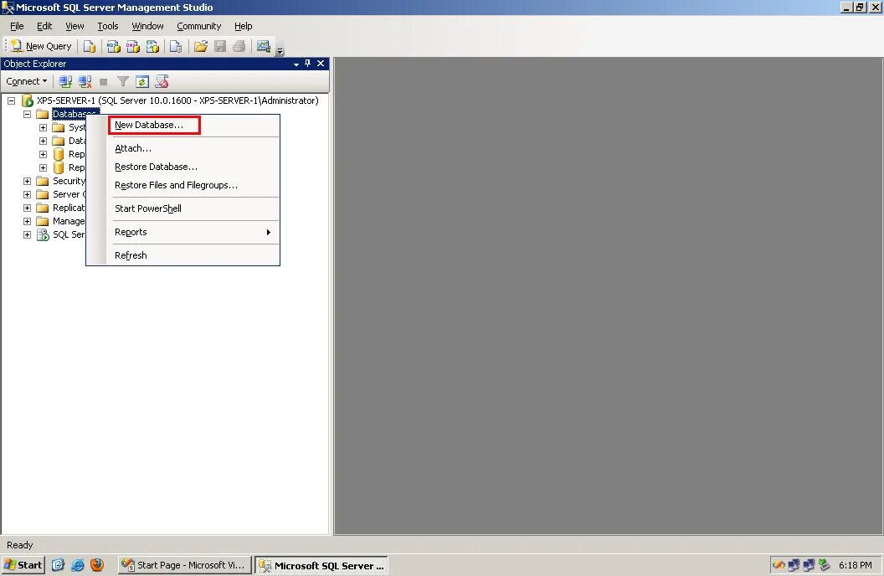The image size is (884, 576).
Task: Open the Connect dropdown in Object Explorer
Action: click(27, 81)
